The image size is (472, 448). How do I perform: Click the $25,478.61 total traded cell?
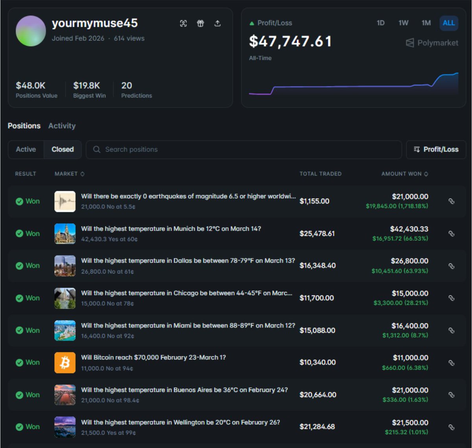pyautogui.click(x=317, y=233)
